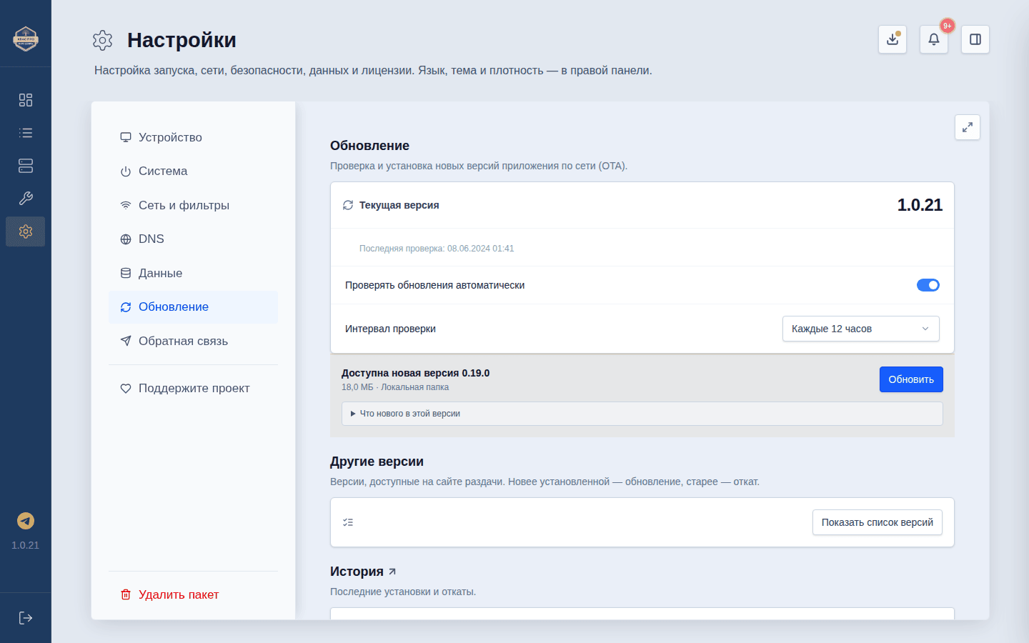Select the wrench tools icon in sidebar
Image resolution: width=1029 pixels, height=643 pixels.
pyautogui.click(x=26, y=199)
